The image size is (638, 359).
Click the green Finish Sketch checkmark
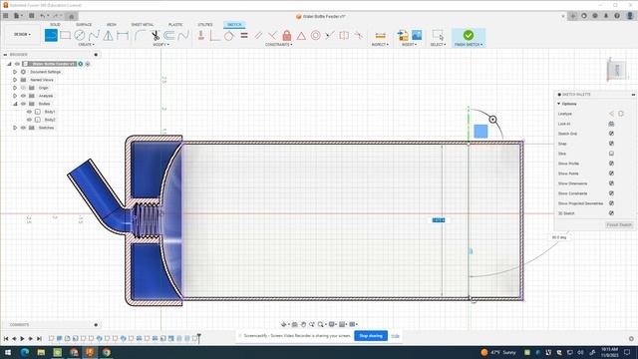coord(469,35)
